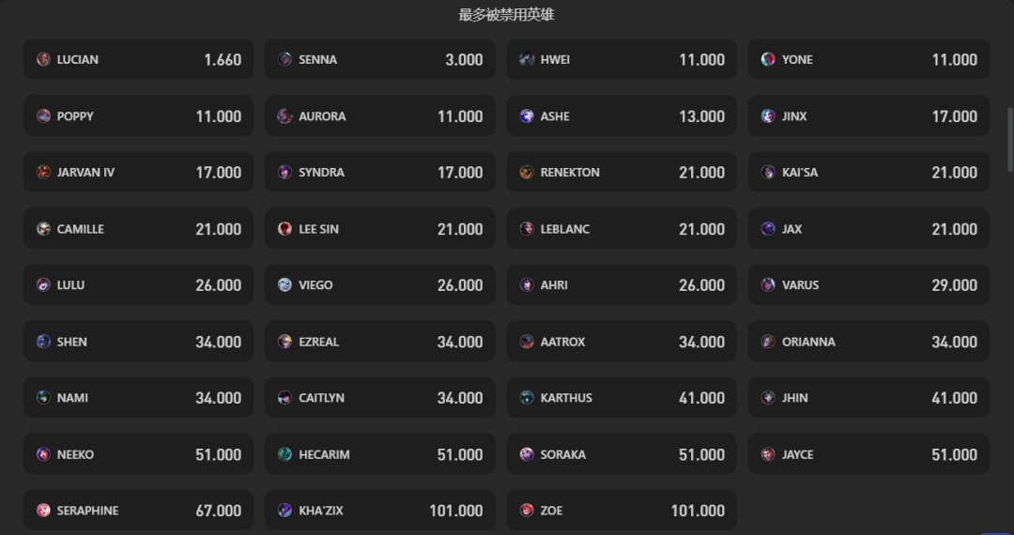The width and height of the screenshot is (1014, 535).
Task: Select the Seraphine champion portrait
Action: click(43, 511)
